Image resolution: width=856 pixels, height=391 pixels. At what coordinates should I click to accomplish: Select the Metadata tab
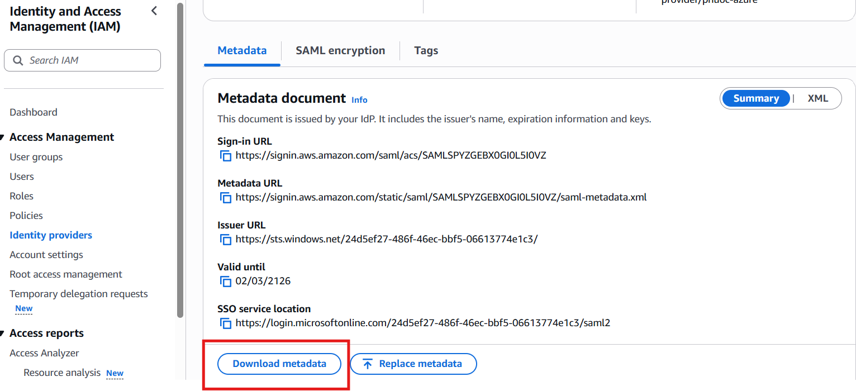(x=242, y=50)
